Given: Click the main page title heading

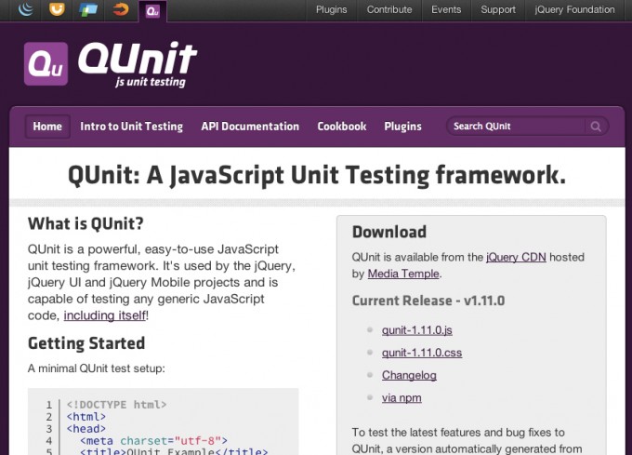Looking at the screenshot, I should pos(317,176).
